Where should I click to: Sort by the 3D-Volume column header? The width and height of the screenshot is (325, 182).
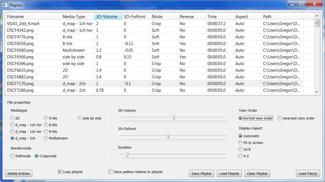(x=108, y=17)
